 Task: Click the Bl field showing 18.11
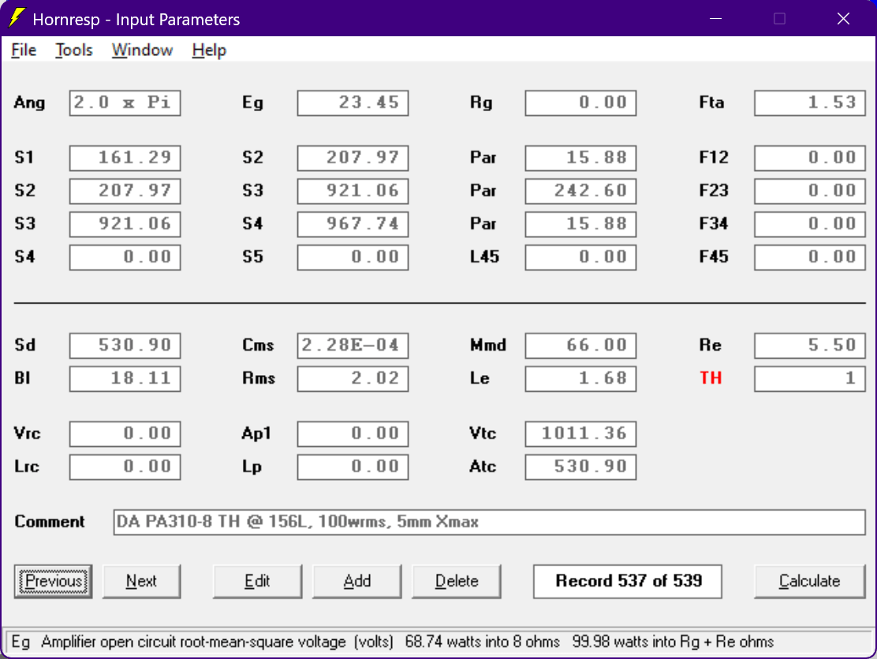pyautogui.click(x=125, y=378)
